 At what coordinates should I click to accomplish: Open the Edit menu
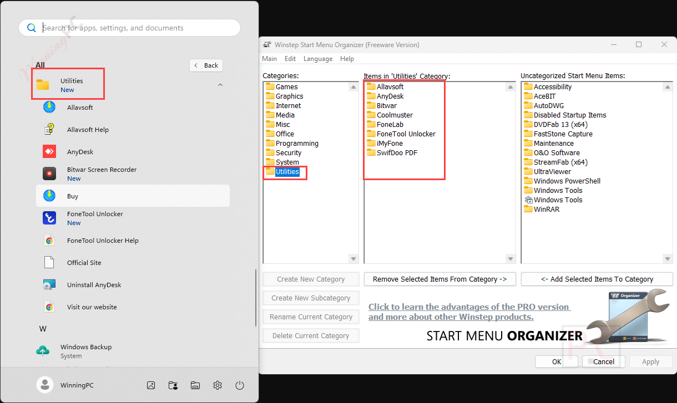click(x=290, y=59)
